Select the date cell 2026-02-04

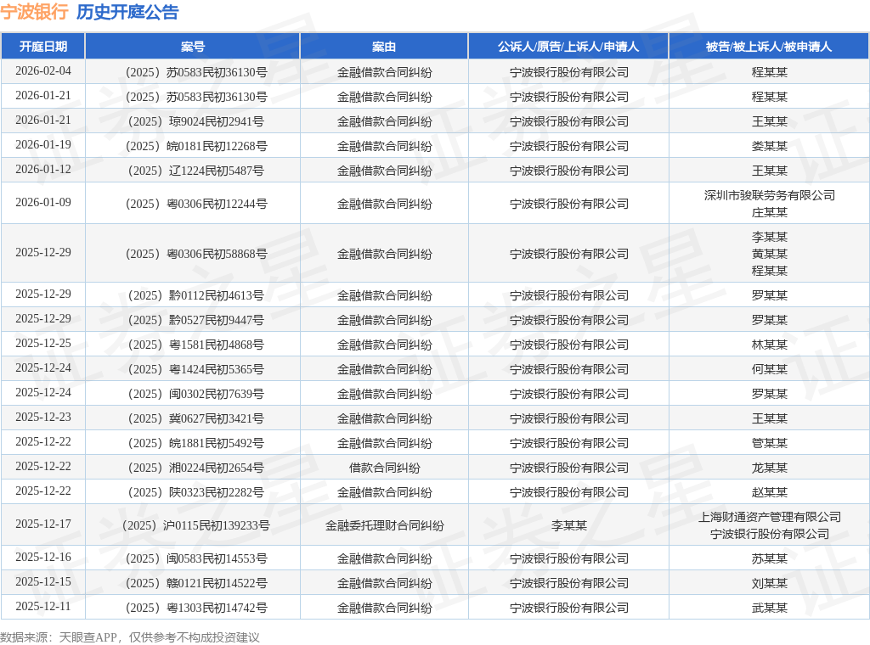coord(43,71)
